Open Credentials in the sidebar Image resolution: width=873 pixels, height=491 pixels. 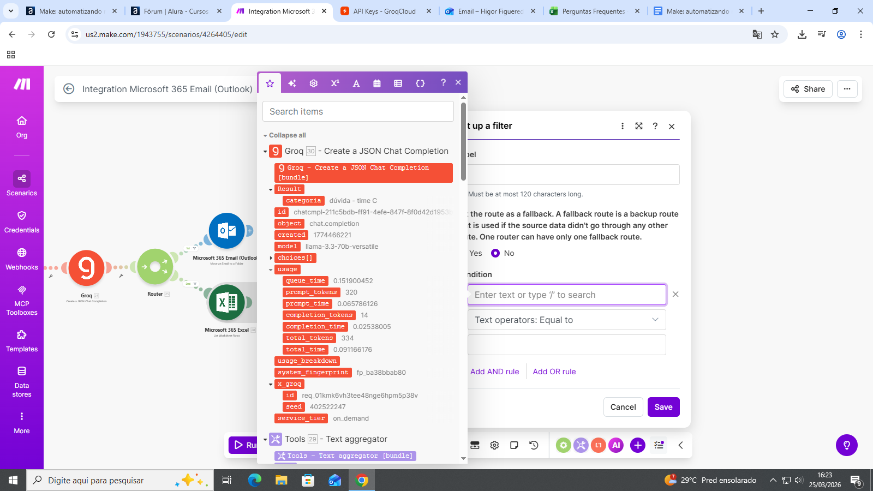22,221
